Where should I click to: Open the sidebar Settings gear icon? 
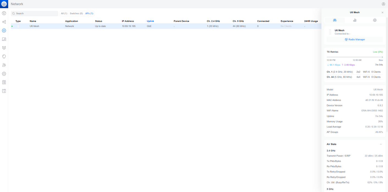4,74
